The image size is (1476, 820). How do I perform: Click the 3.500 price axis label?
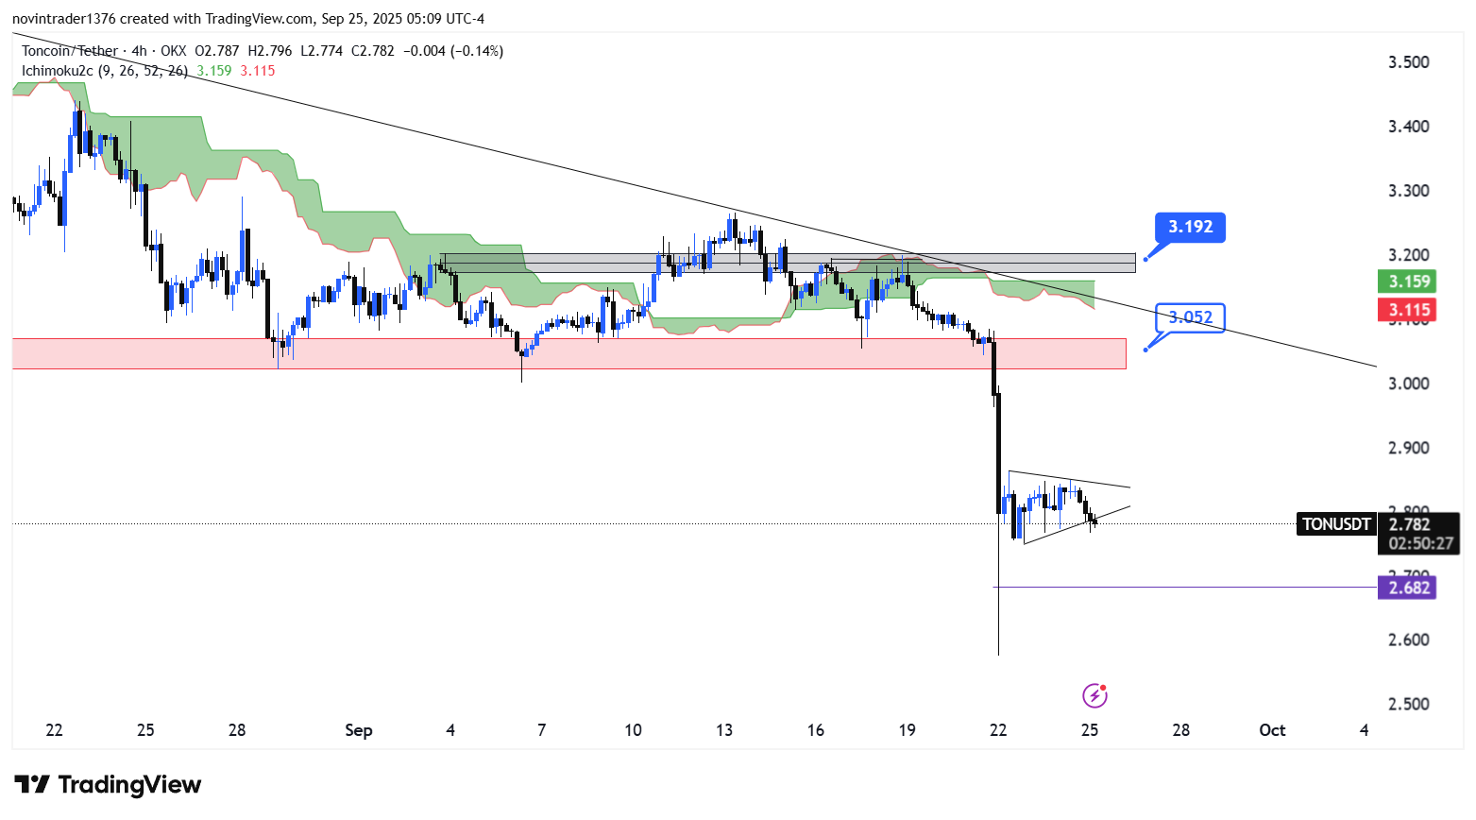(x=1408, y=62)
